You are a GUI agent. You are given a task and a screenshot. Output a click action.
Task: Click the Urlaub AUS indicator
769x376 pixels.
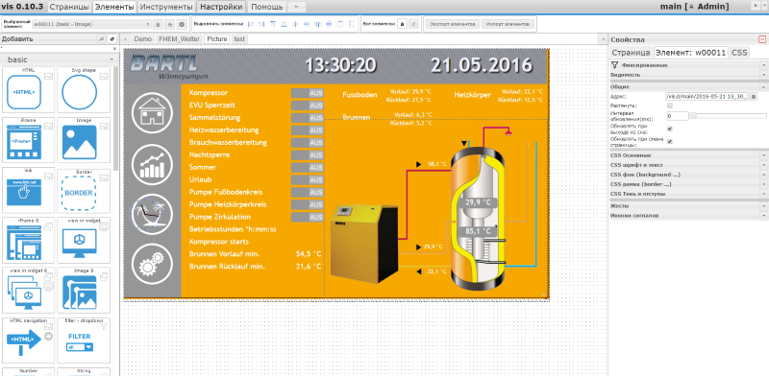(x=308, y=179)
